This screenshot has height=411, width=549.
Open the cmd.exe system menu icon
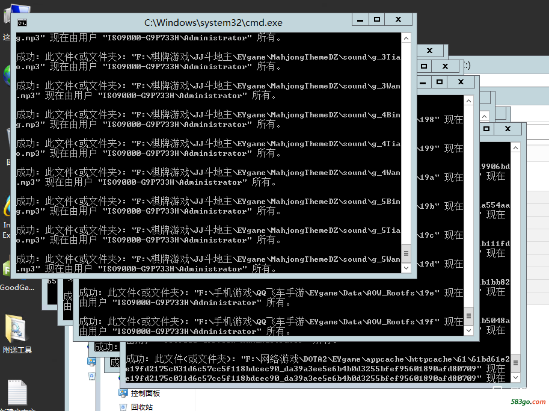(x=22, y=23)
